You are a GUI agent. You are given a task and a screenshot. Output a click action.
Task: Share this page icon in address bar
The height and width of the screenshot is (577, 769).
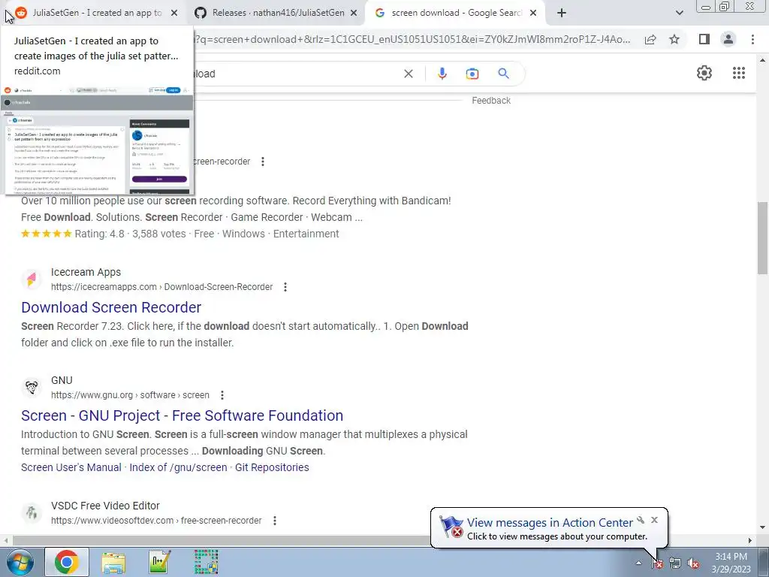tap(650, 39)
